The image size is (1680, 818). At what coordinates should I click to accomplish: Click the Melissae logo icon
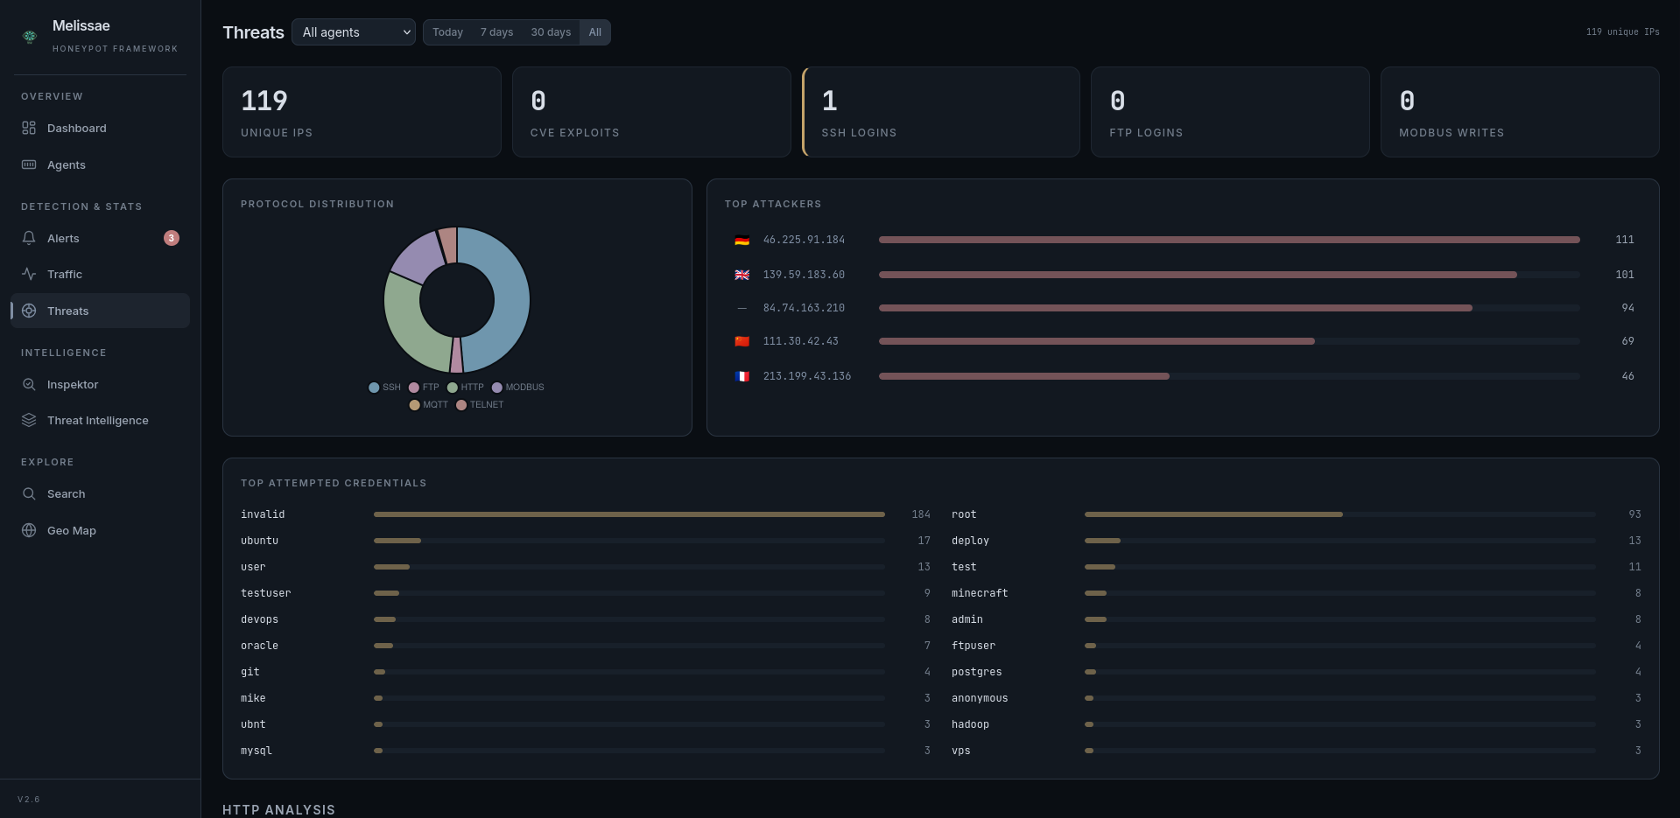(x=30, y=36)
